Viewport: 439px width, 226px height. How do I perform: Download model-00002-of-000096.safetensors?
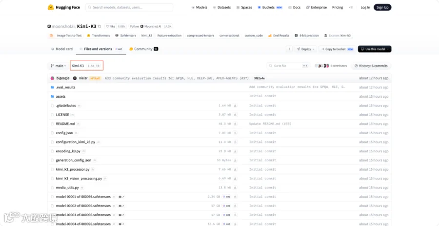pyautogui.click(x=235, y=206)
